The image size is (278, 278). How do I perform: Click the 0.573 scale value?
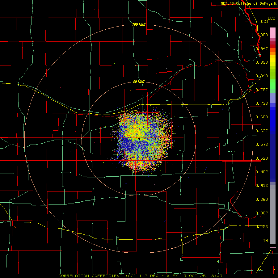point(262,145)
